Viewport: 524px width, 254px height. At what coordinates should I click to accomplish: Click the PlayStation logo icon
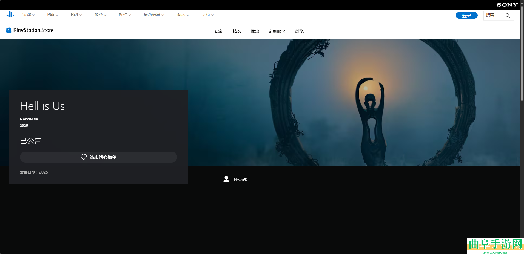tap(10, 15)
